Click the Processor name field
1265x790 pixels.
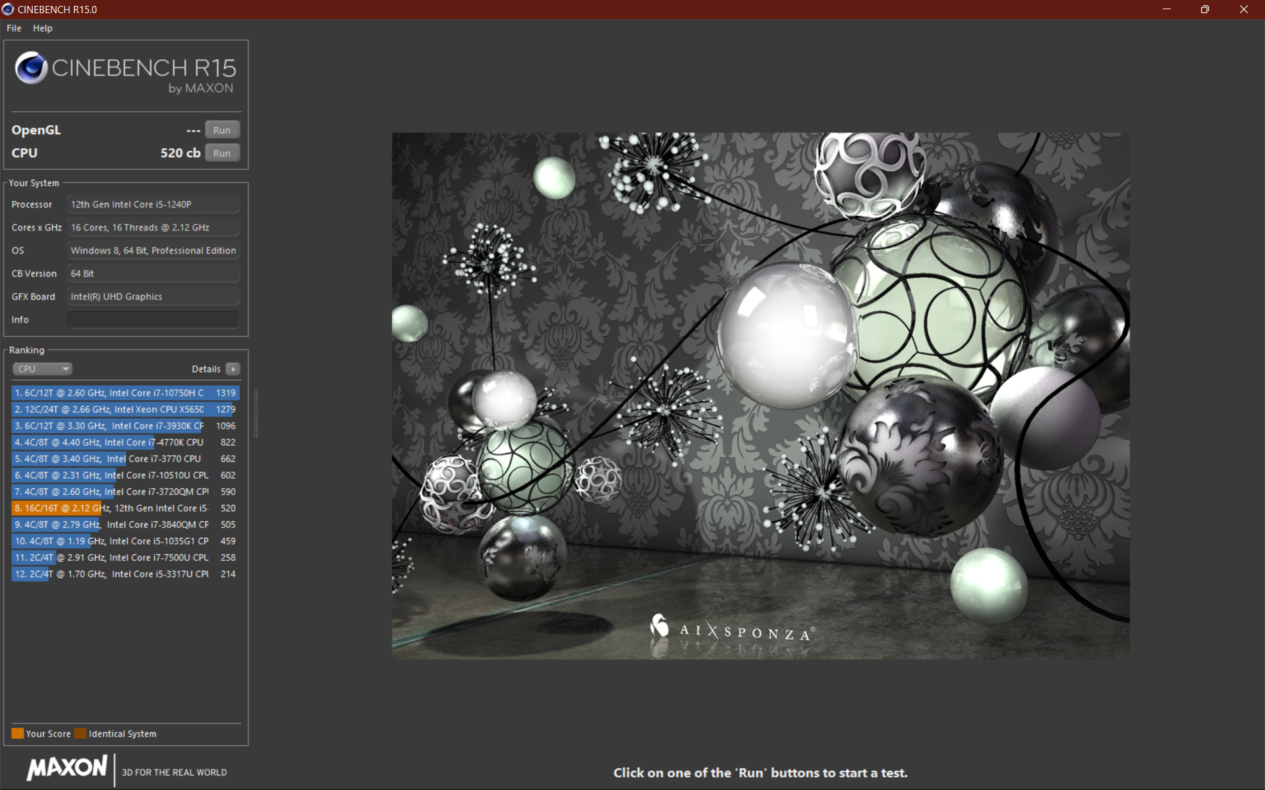tap(153, 205)
